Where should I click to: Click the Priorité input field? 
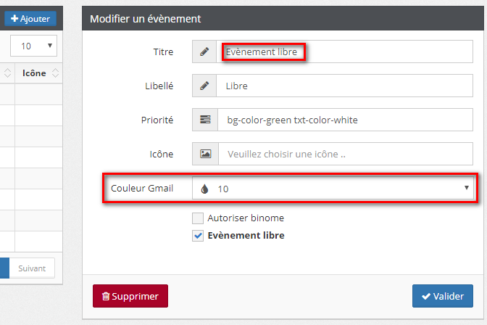345,120
